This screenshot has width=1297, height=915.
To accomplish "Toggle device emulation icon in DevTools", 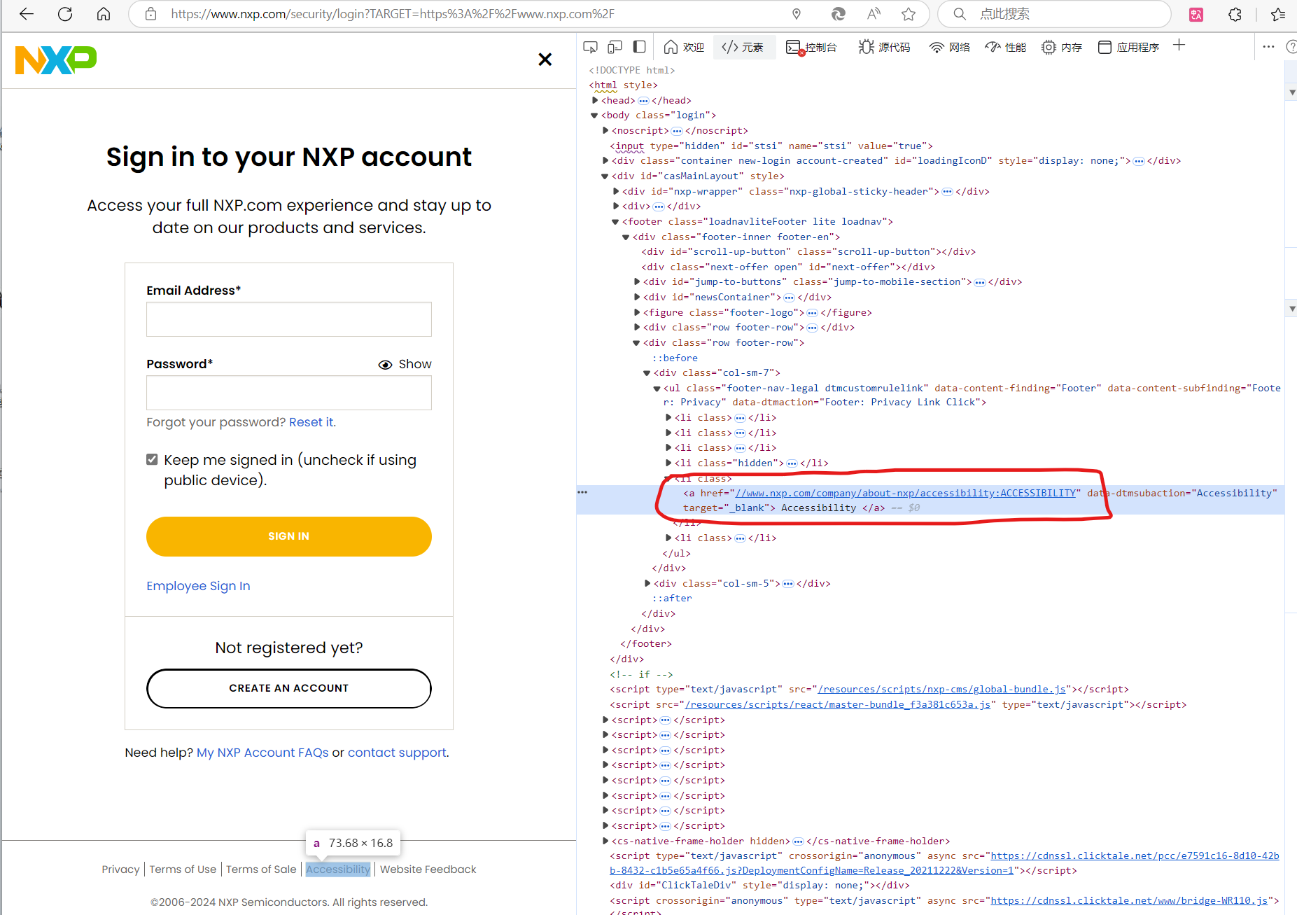I will [x=615, y=47].
